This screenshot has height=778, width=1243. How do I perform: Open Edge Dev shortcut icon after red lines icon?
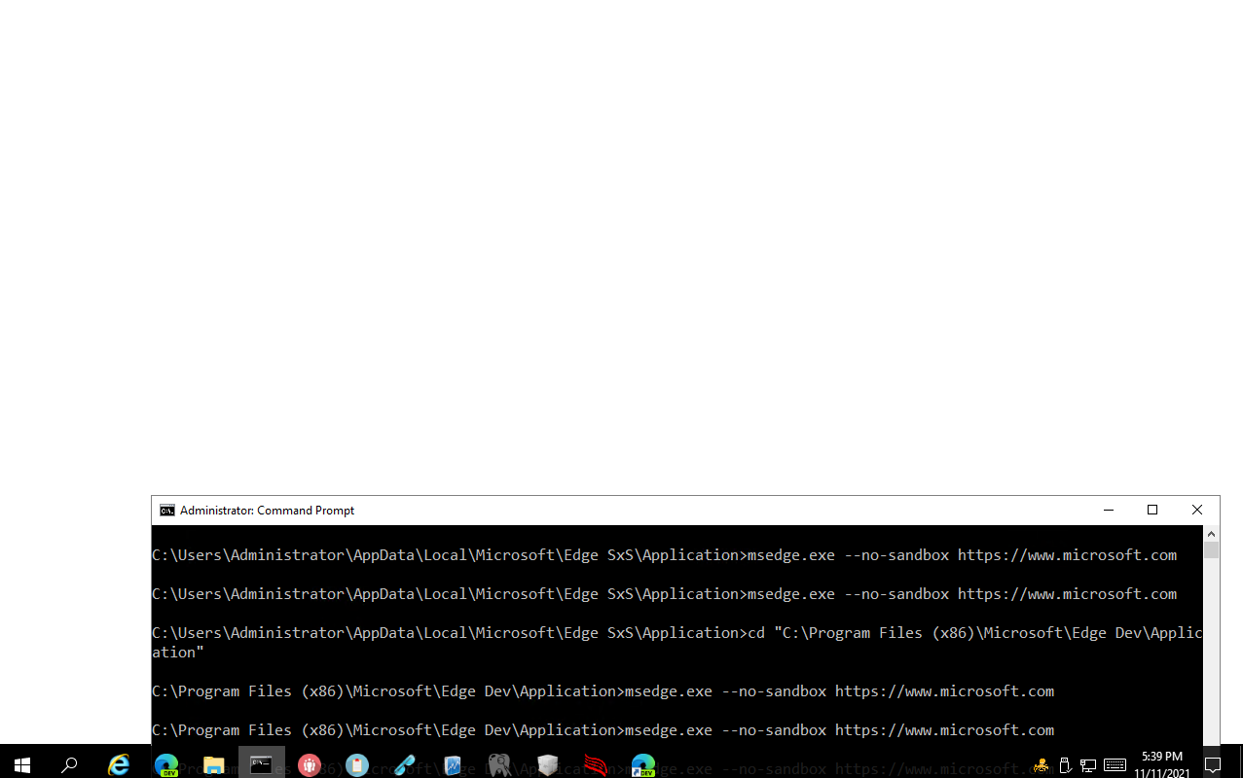[643, 765]
